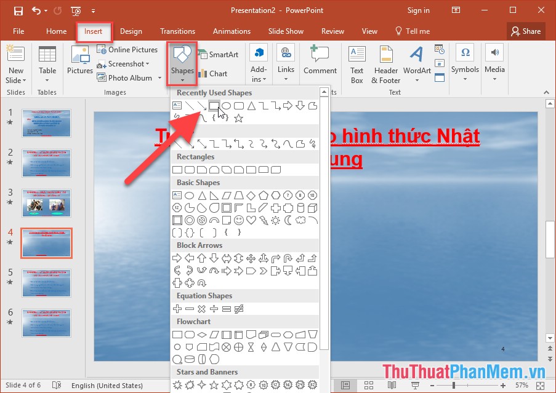The width and height of the screenshot is (556, 393).
Task: Click the Share button
Action: tap(525, 31)
